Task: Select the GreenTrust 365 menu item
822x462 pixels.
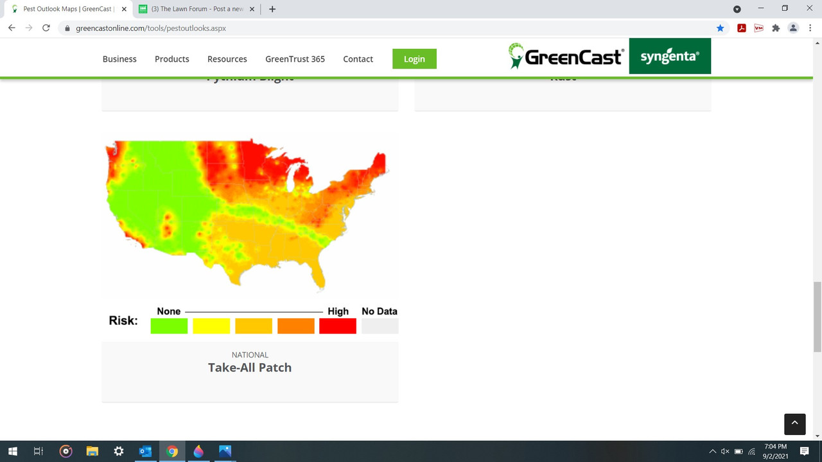Action: pos(295,58)
